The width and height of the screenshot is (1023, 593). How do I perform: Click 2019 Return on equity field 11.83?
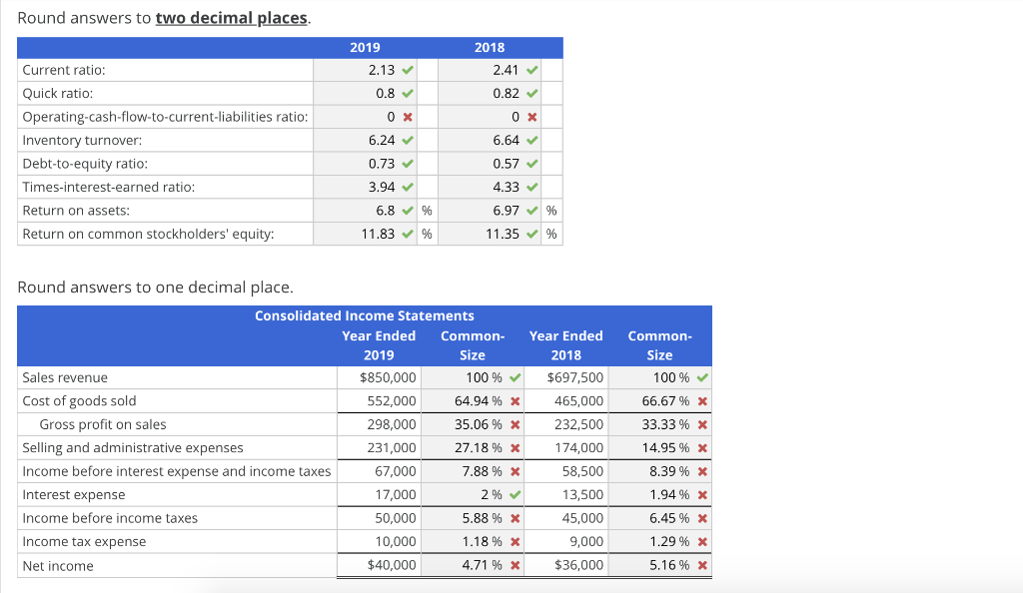366,234
